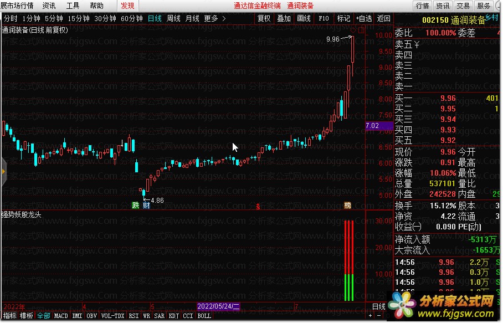This screenshot has width=503, height=323.
Task: Select the RSI indicator
Action: tap(134, 316)
